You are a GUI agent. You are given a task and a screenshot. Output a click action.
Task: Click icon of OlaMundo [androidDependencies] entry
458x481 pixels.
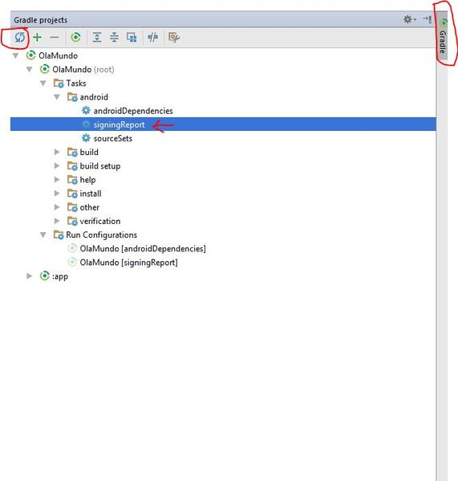[72, 248]
